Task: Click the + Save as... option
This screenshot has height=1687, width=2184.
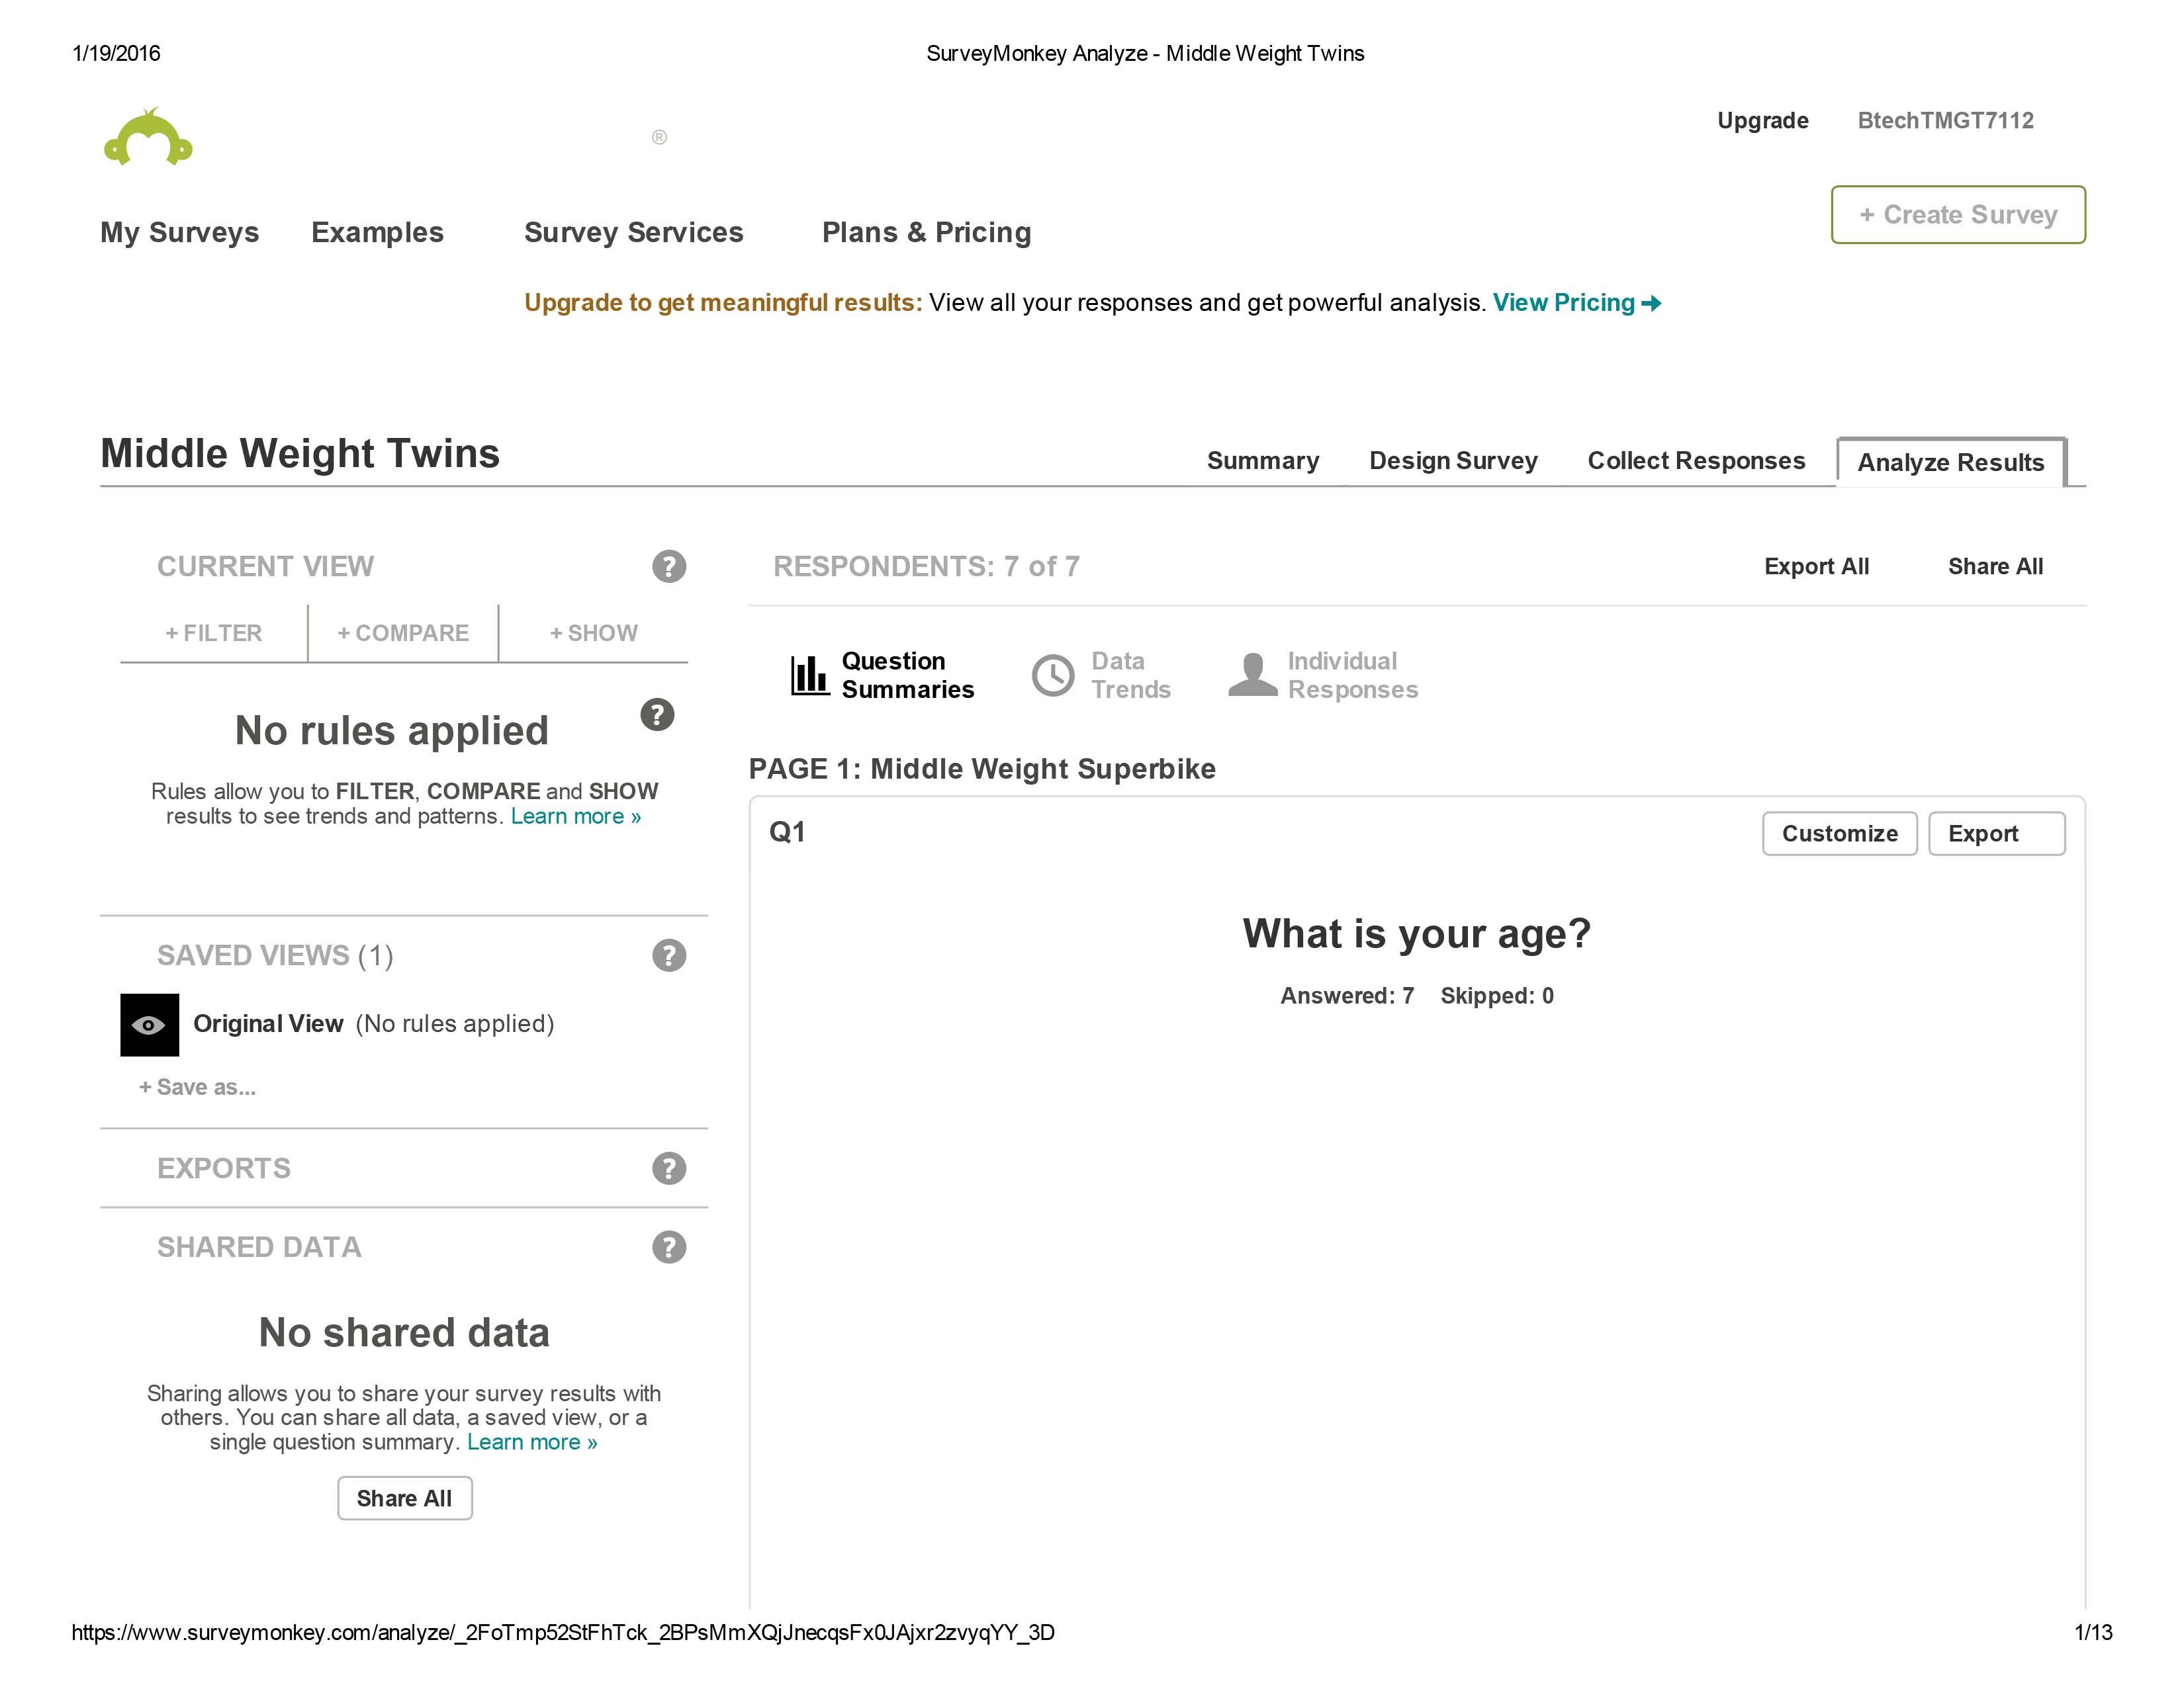Action: 198,1088
